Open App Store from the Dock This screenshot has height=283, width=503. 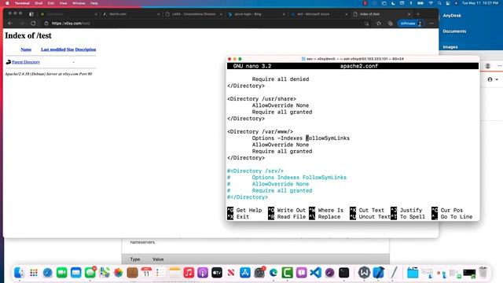(245, 273)
